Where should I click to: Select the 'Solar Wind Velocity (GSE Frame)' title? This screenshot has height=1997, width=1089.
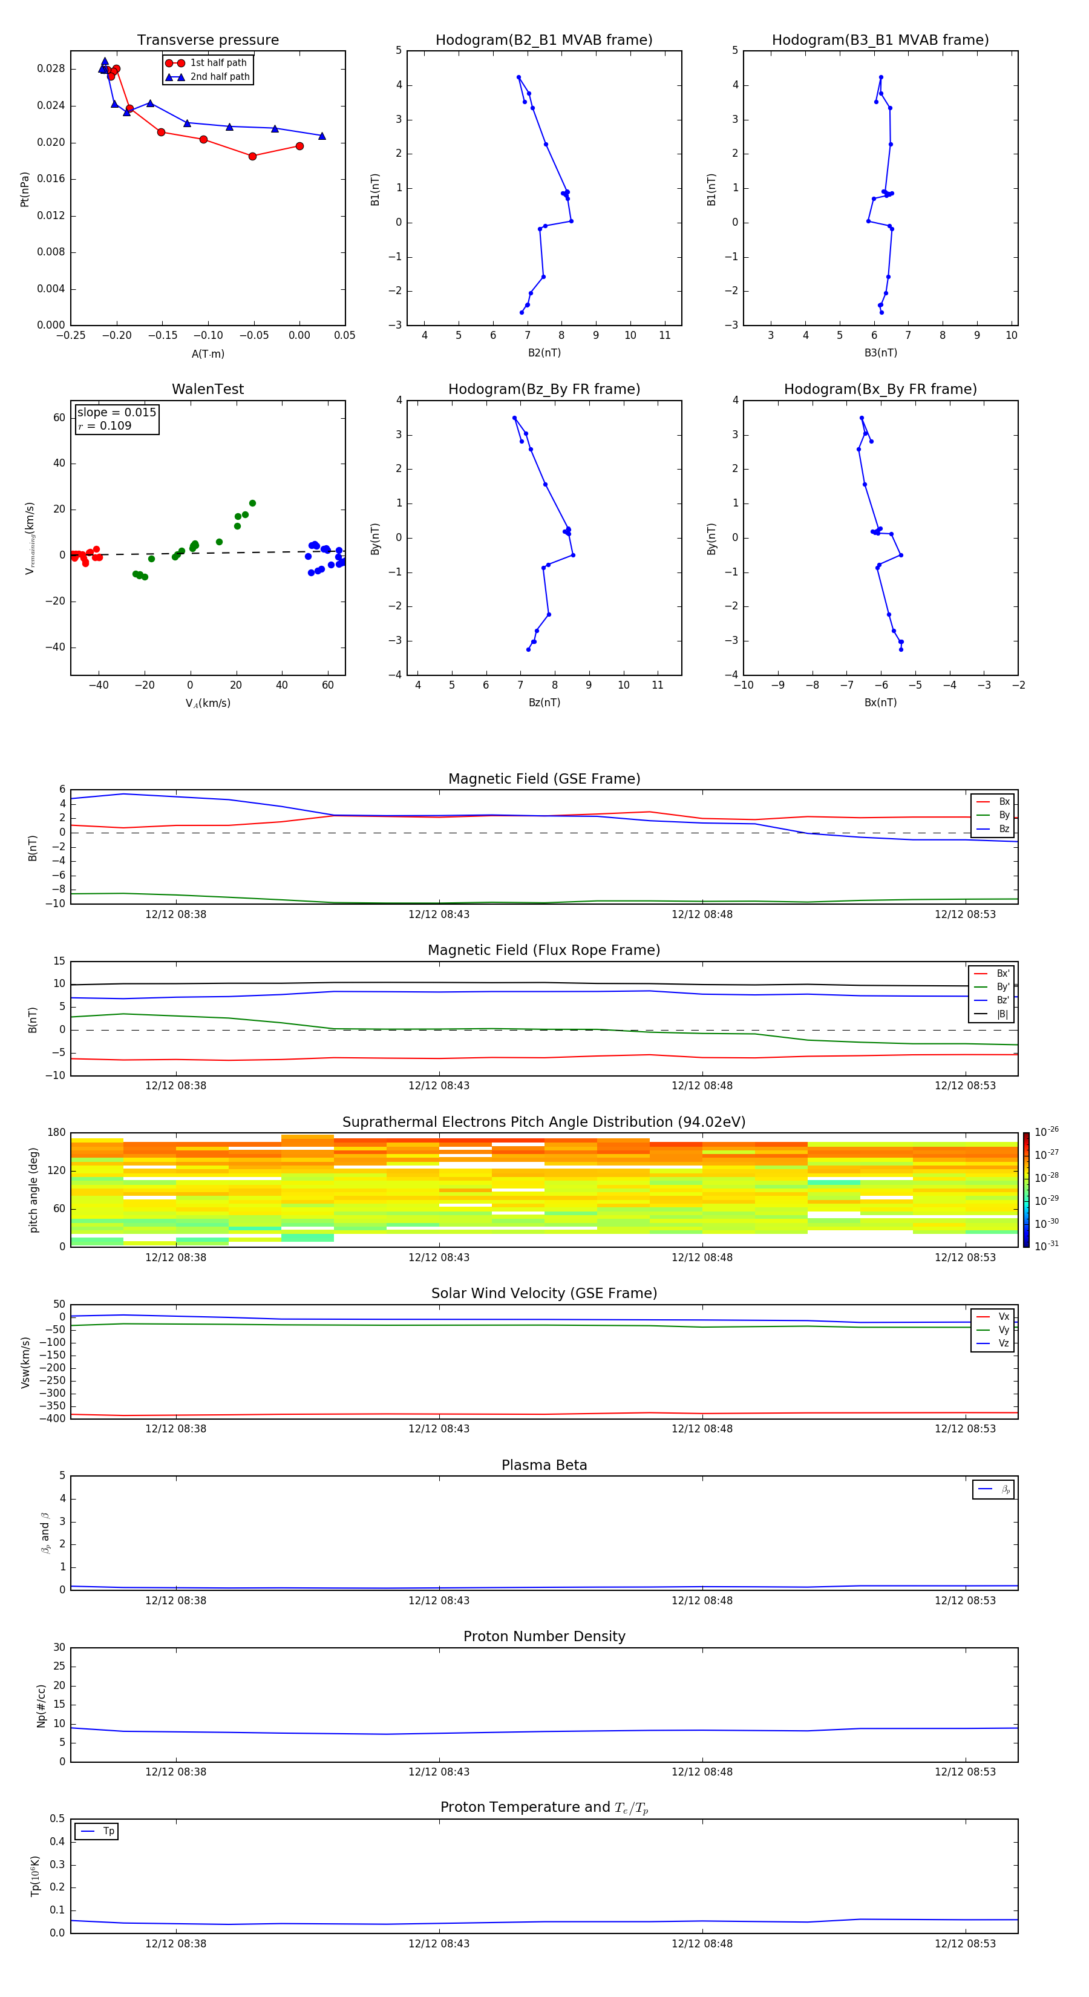(x=544, y=1294)
